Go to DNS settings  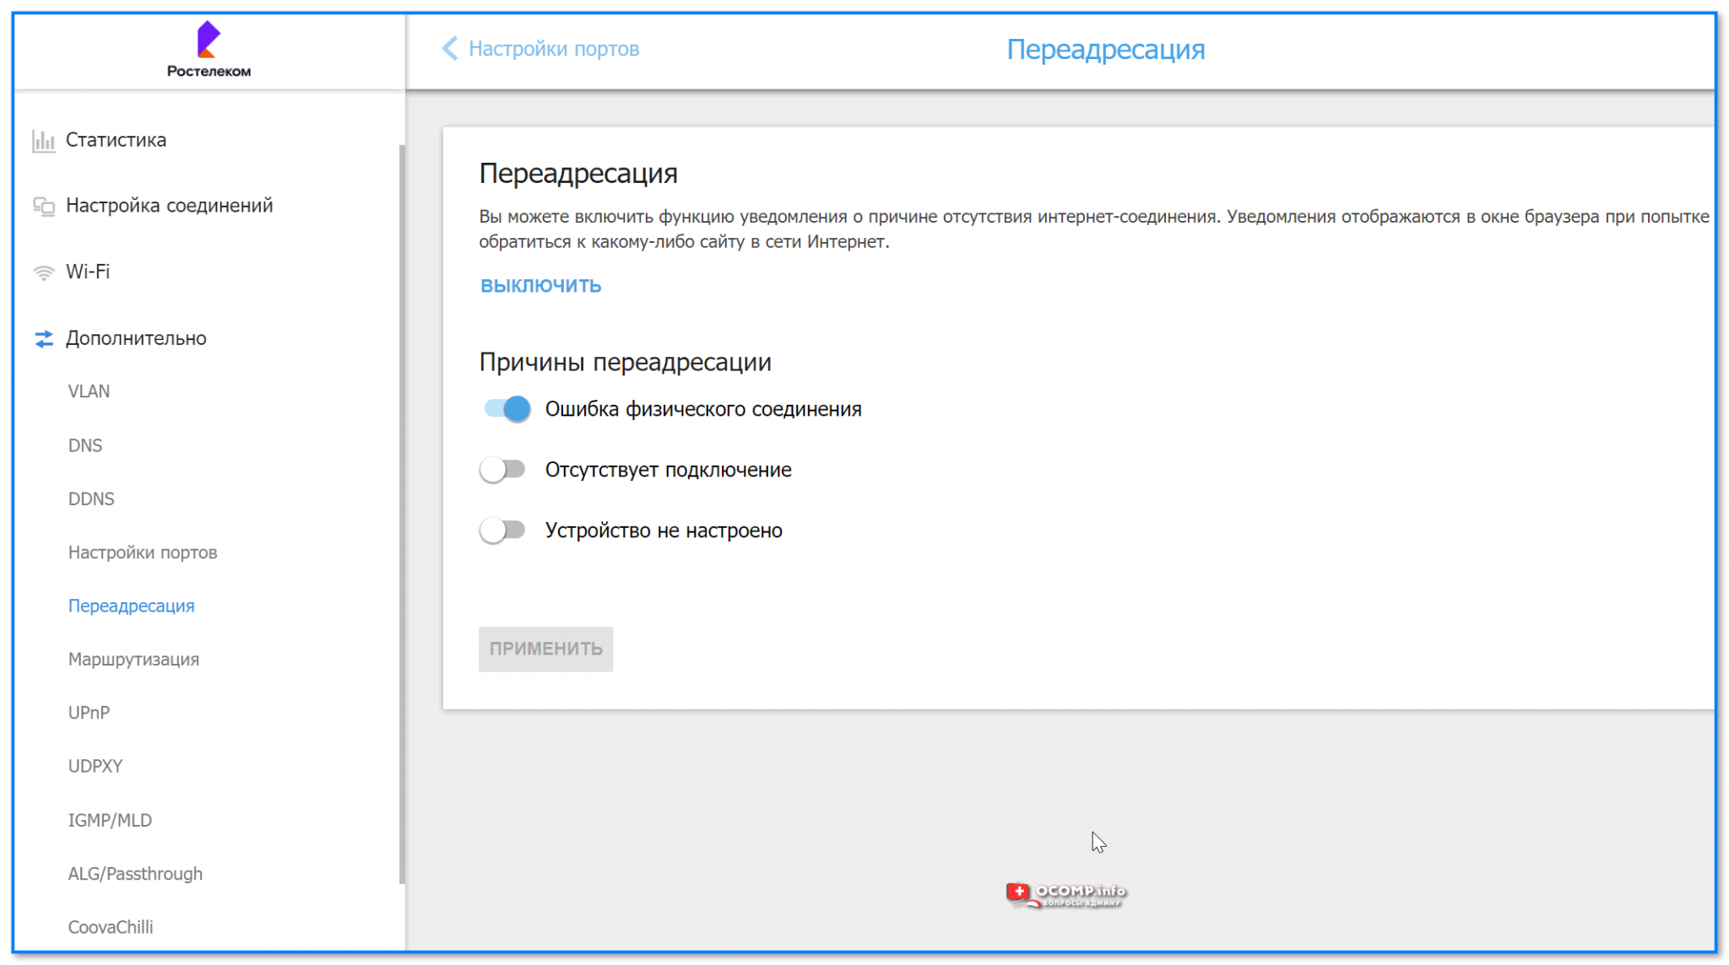tap(84, 445)
